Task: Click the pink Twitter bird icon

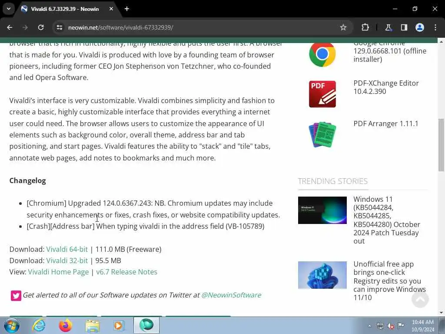Action: click(x=16, y=295)
